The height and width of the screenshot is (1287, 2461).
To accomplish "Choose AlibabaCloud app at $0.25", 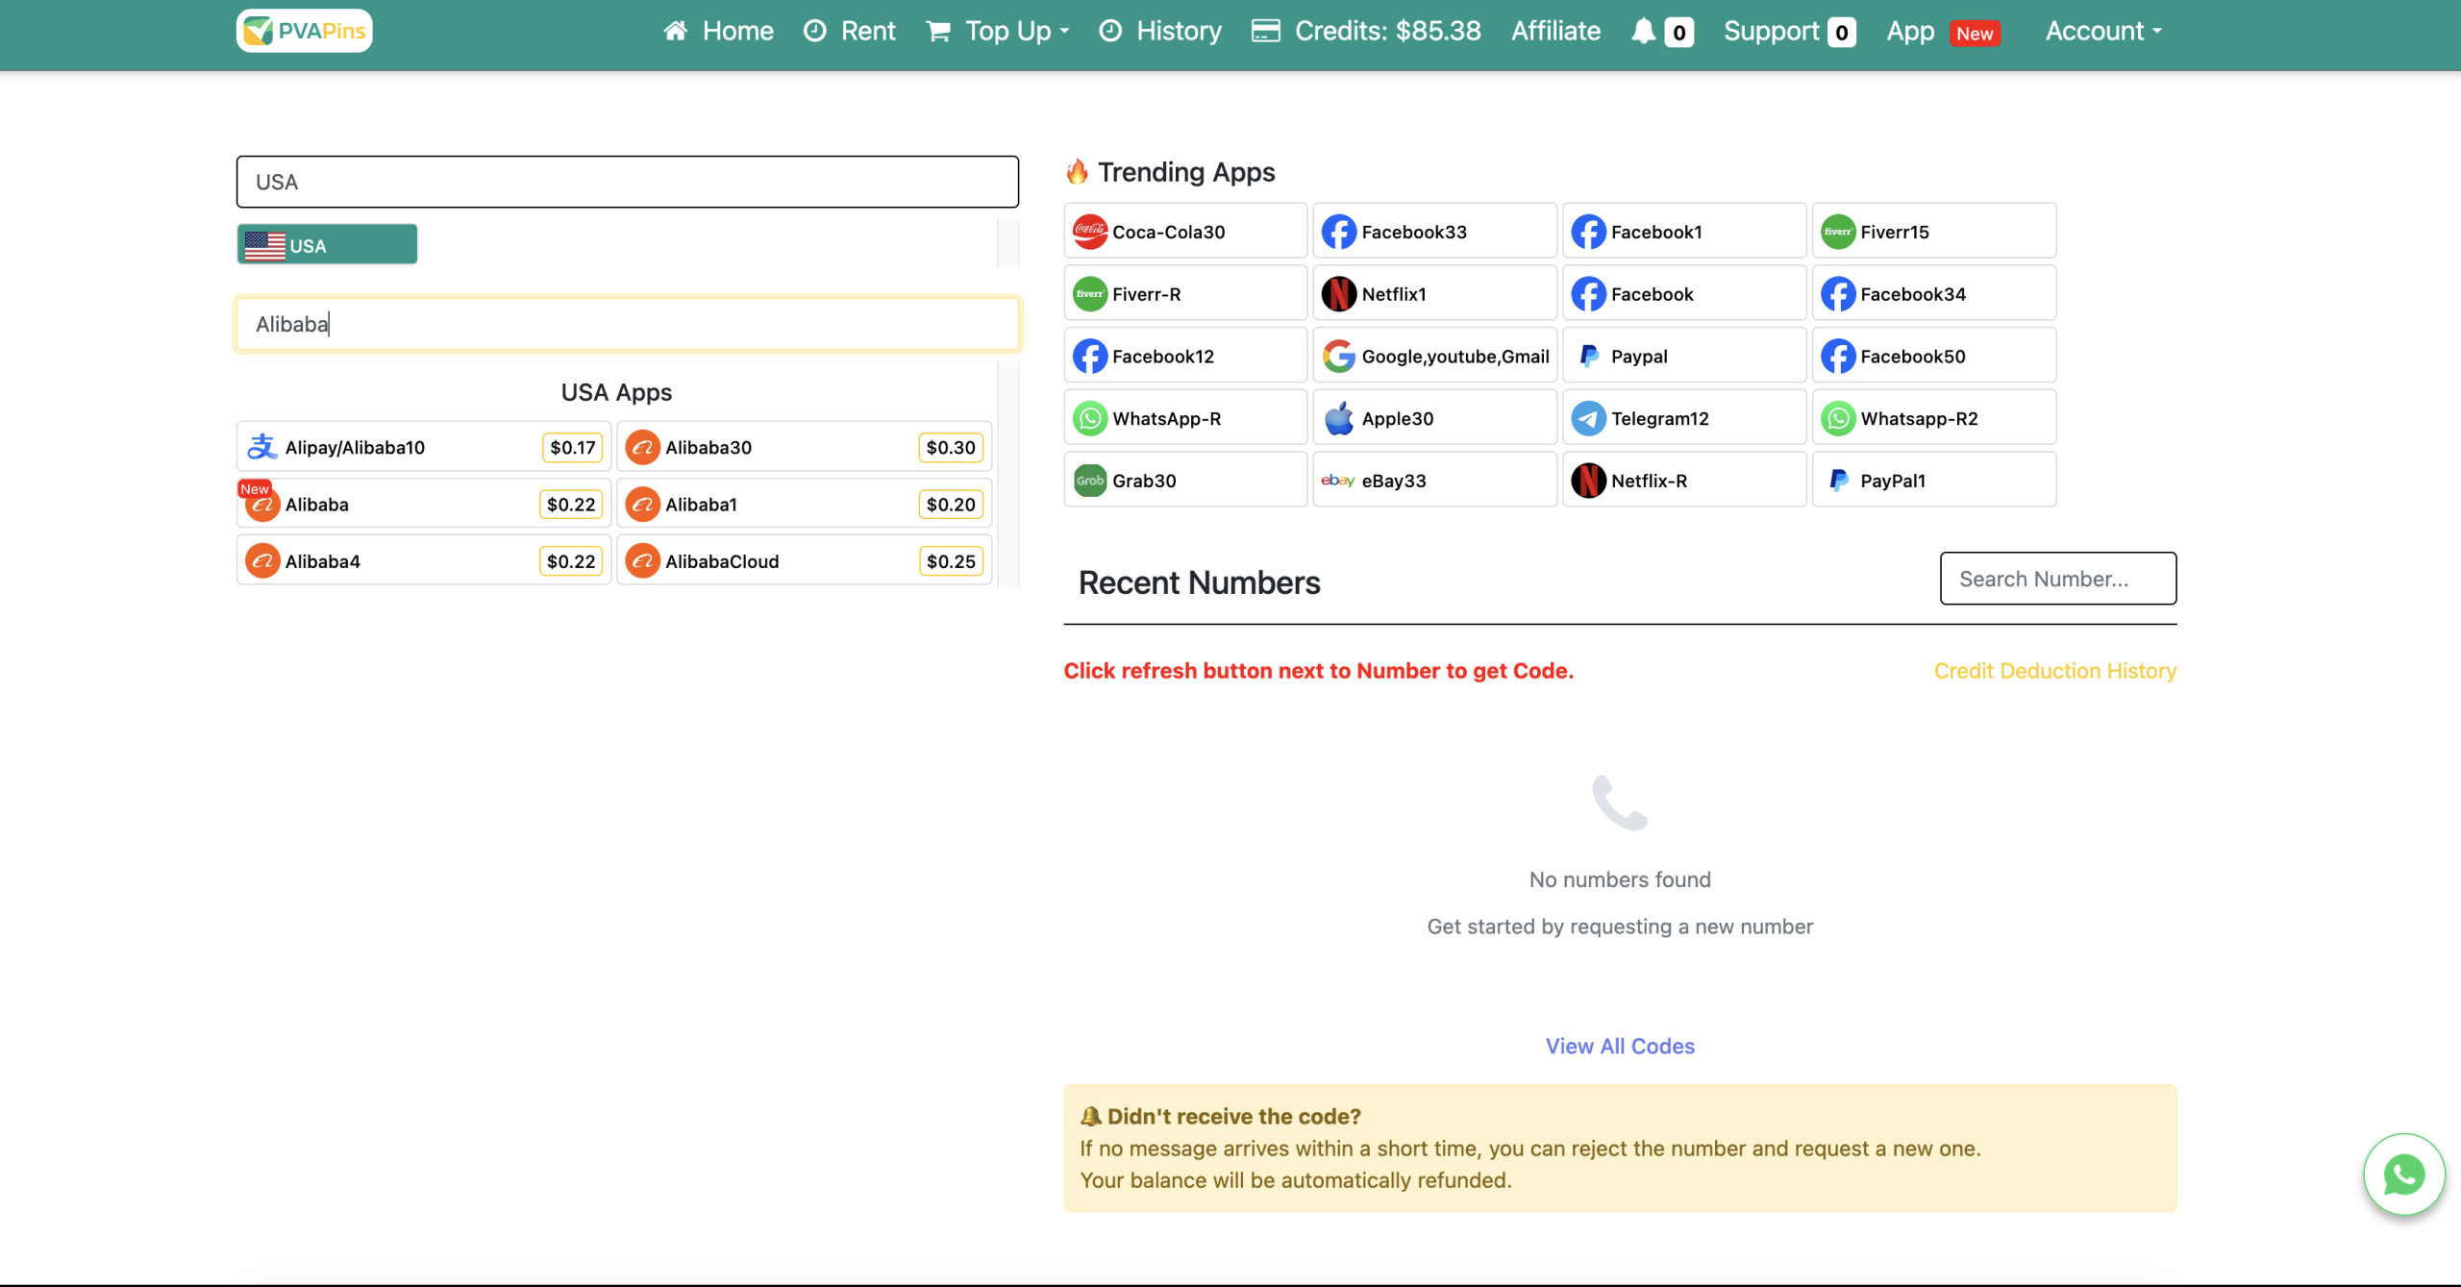I will [804, 560].
